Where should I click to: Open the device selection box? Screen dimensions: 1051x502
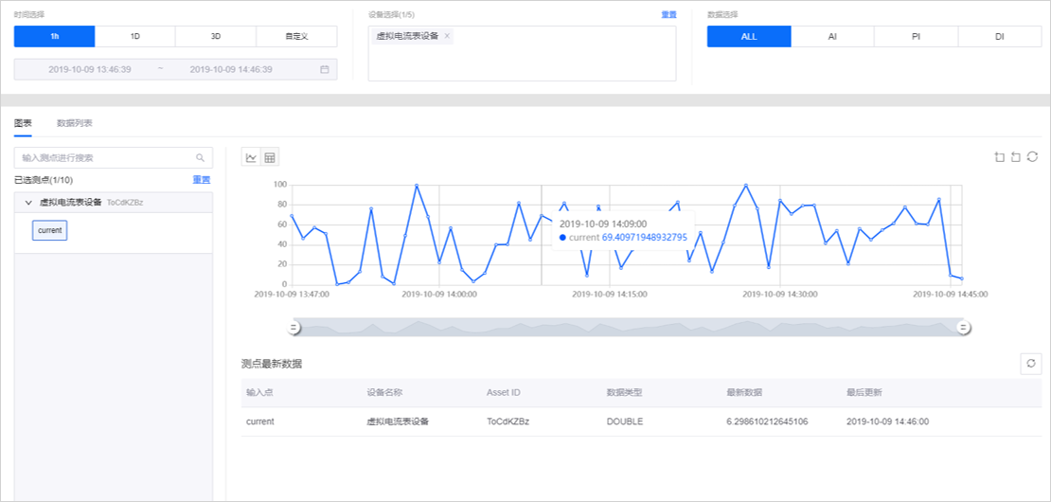(522, 63)
